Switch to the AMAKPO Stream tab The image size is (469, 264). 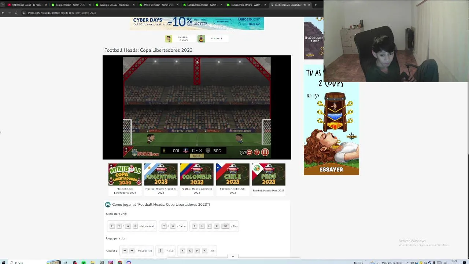coord(158,5)
